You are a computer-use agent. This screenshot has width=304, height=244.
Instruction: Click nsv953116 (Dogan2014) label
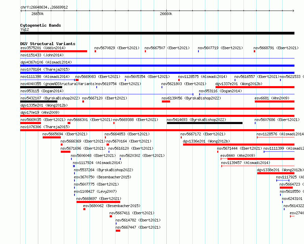click(220, 91)
